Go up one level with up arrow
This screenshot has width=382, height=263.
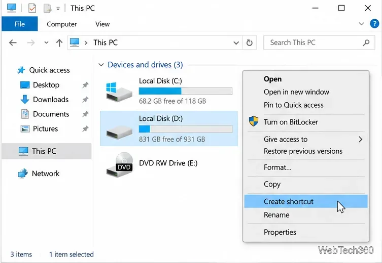pyautogui.click(x=59, y=43)
